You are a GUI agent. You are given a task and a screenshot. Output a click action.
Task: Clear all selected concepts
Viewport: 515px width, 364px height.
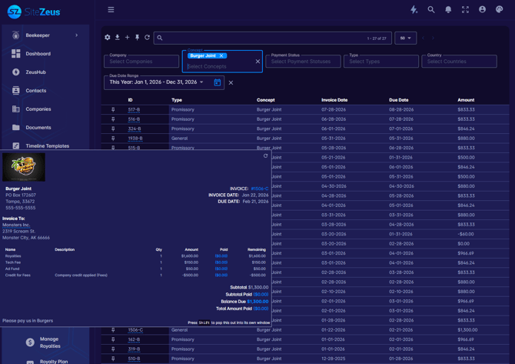click(x=257, y=61)
